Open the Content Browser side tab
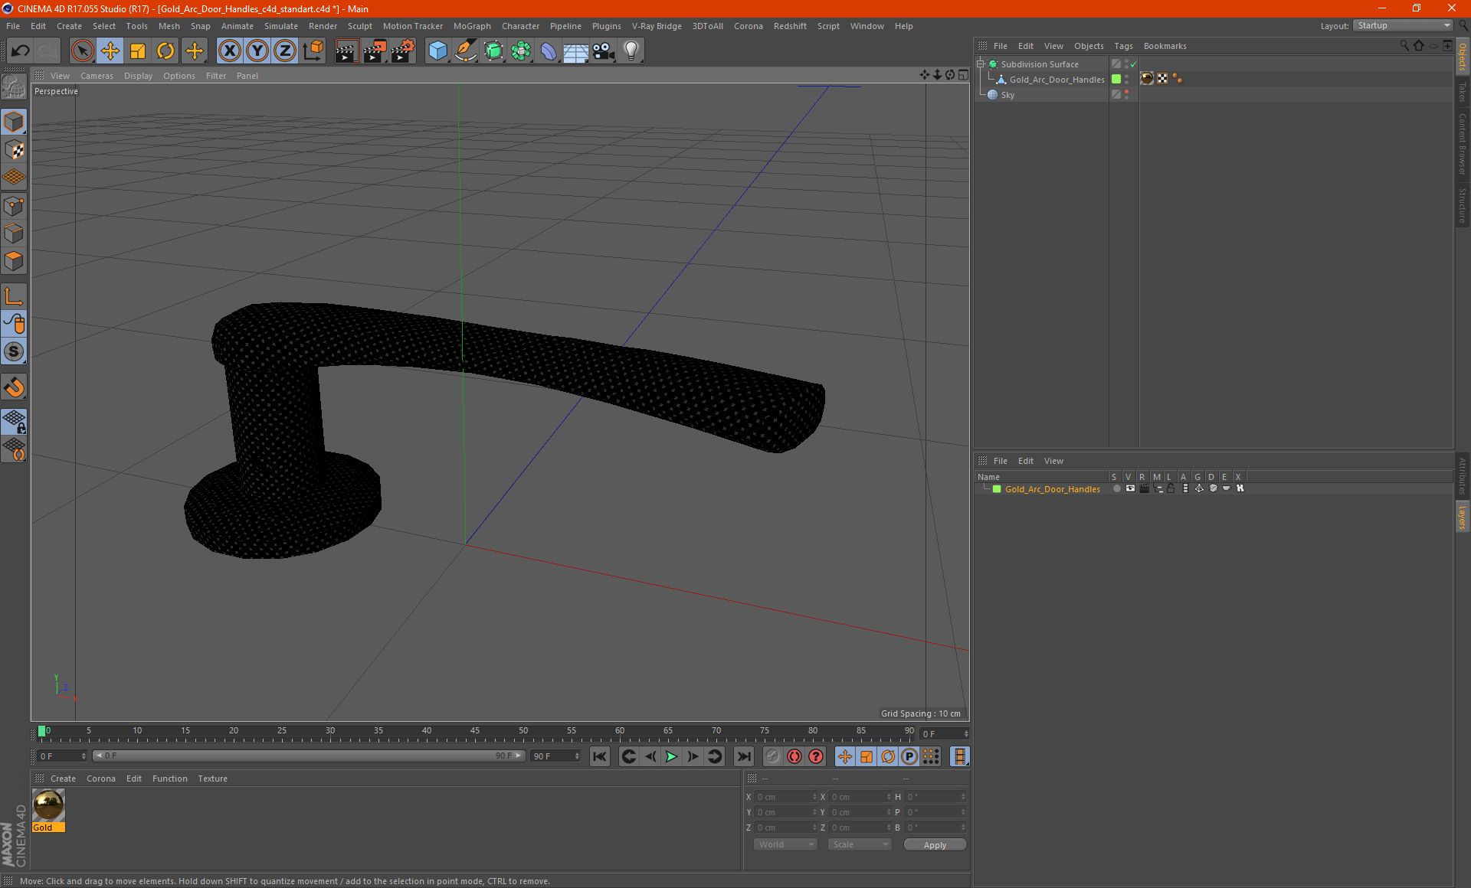The image size is (1471, 888). pos(1463,144)
